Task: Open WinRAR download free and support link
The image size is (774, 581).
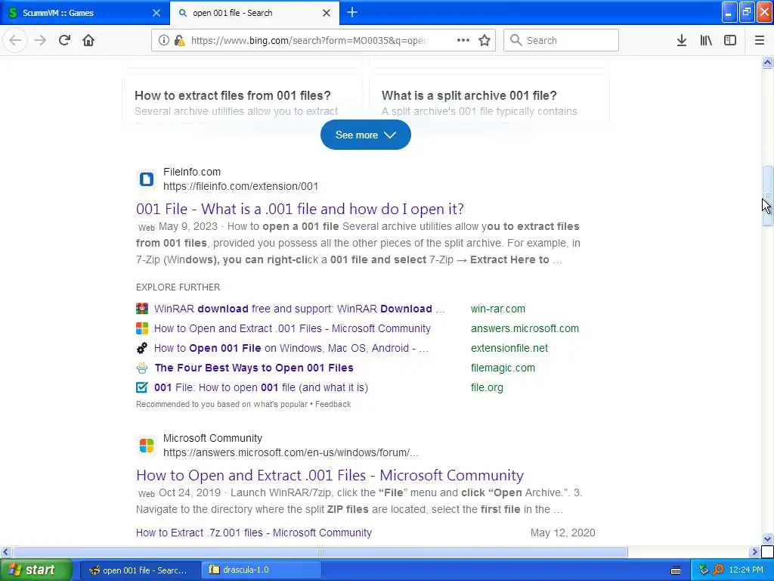Action: pyautogui.click(x=299, y=309)
